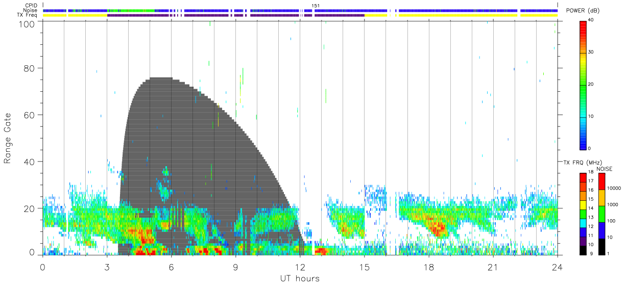Select purple 10 MHz swatch in TX FRQ legend
Viewport: 627px width, 289px height.
pyautogui.click(x=583, y=241)
